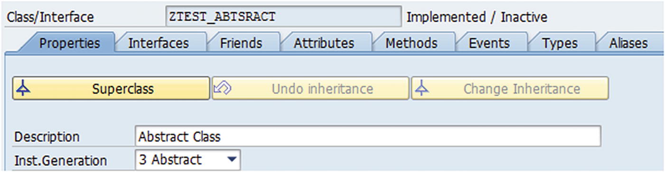The width and height of the screenshot is (665, 172).
Task: Select the '3 Abstract' combo box
Action: (x=188, y=160)
